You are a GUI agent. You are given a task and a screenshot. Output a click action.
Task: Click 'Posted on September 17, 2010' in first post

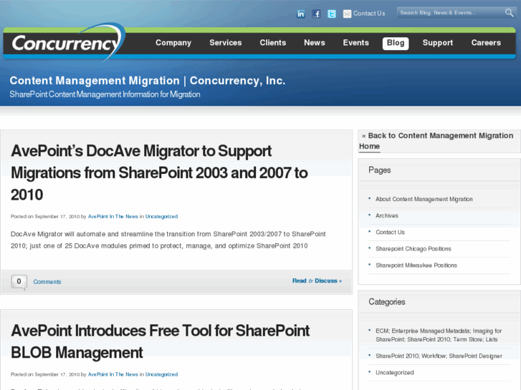point(45,216)
